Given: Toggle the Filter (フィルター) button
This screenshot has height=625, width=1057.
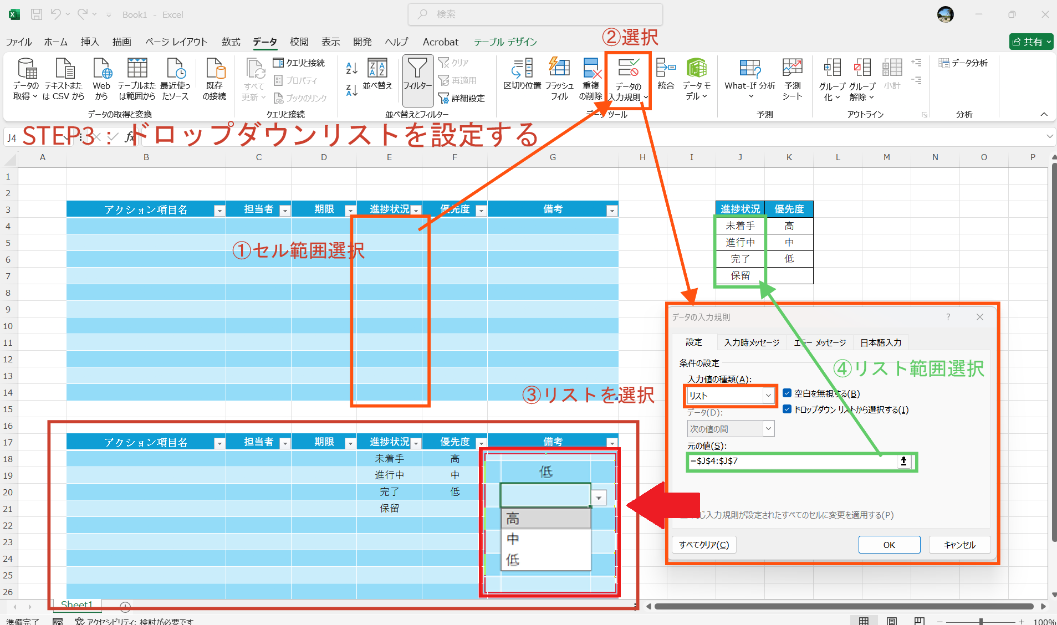Looking at the screenshot, I should pos(417,80).
